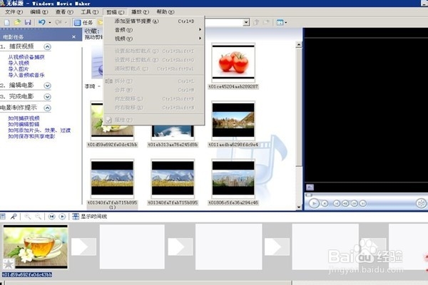Click the storyboard Zoom In magnifier icon
Screen dimensions: 428x285
click(x=28, y=217)
